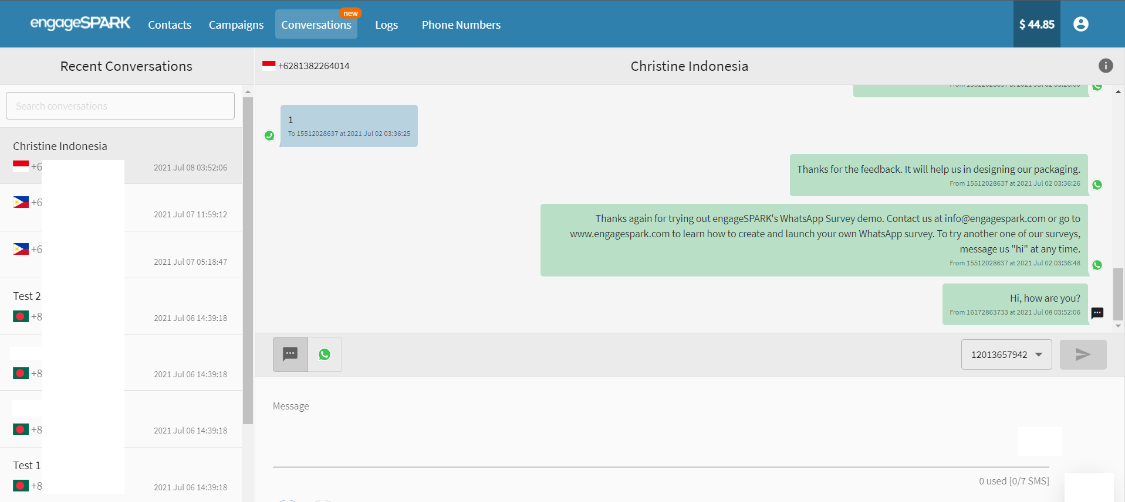Switch to WhatsApp message channel icon
Image resolution: width=1125 pixels, height=502 pixels.
325,354
